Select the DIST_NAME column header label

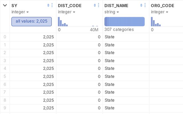click(x=116, y=5)
